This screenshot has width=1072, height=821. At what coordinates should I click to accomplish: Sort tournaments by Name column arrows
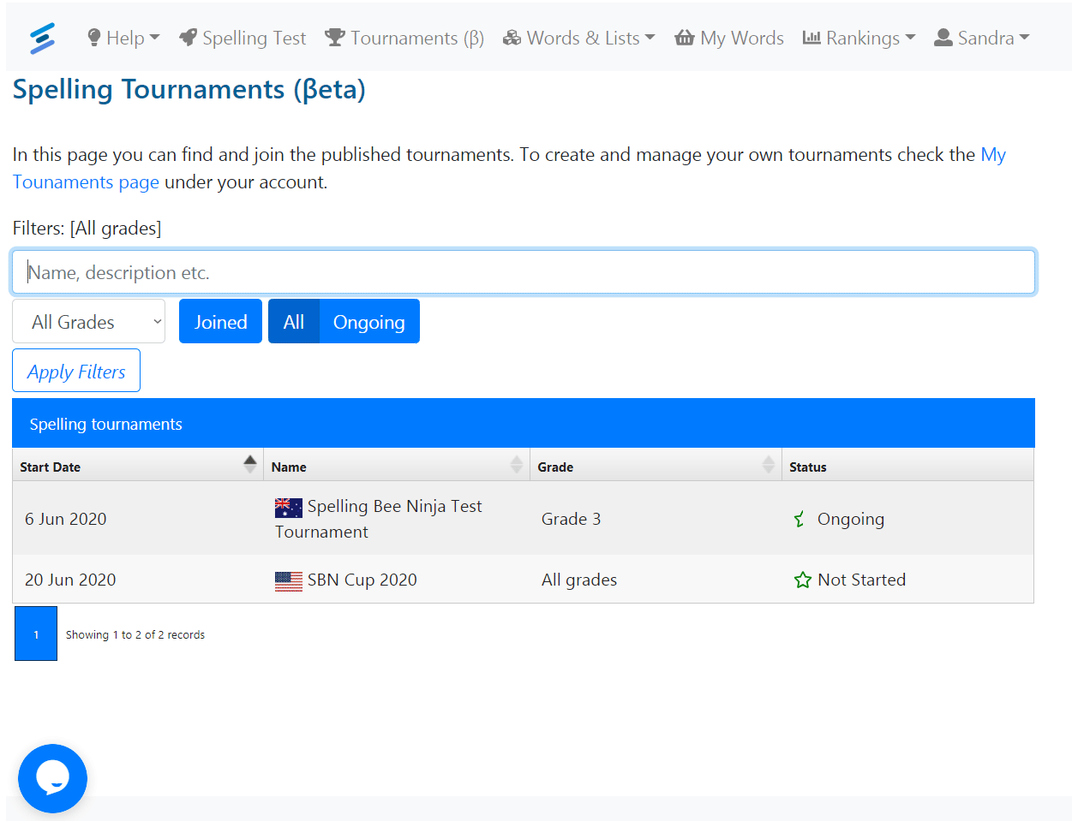(x=516, y=465)
